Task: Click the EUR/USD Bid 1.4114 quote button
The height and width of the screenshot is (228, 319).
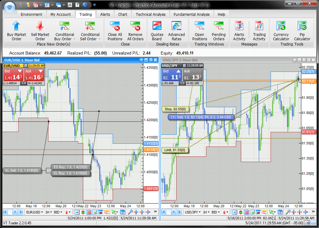Action: click(x=13, y=75)
